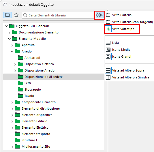Click green folder icon of Stoccaggio
Image resolution: width=154 pixels, height=152 pixels.
point(20,89)
